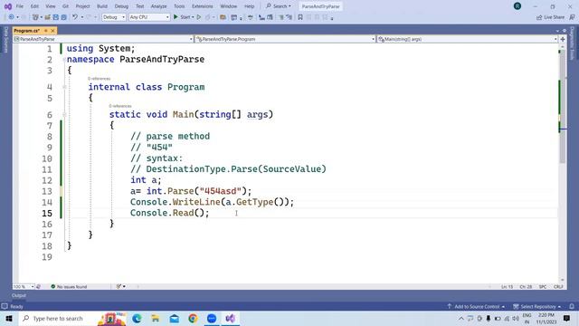The width and height of the screenshot is (579, 326).
Task: Open the Output panel tab
Action: (x=19, y=295)
